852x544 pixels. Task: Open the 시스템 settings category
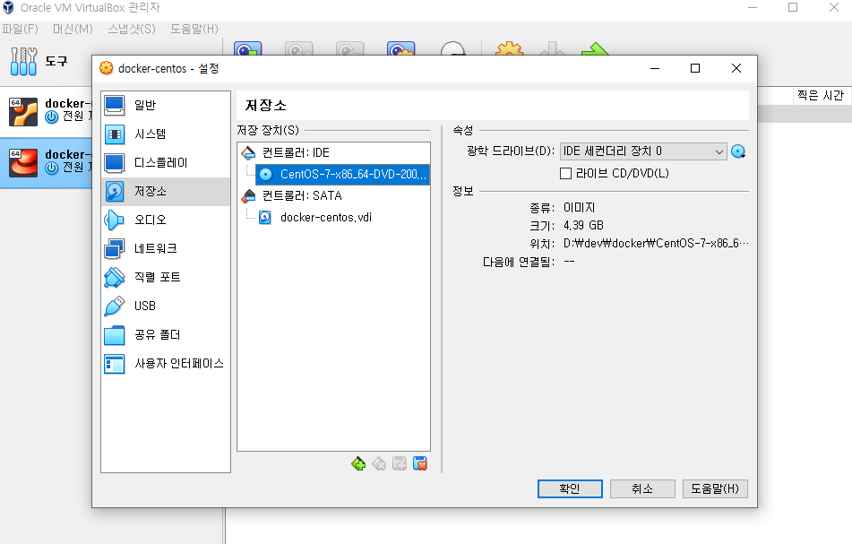point(166,134)
